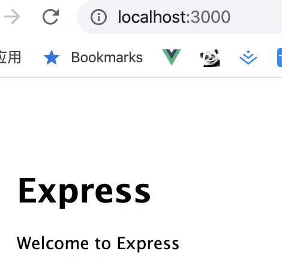Image resolution: width=282 pixels, height=272 pixels.
Task: Open the blue double-chevron bookmark
Action: [x=248, y=58]
